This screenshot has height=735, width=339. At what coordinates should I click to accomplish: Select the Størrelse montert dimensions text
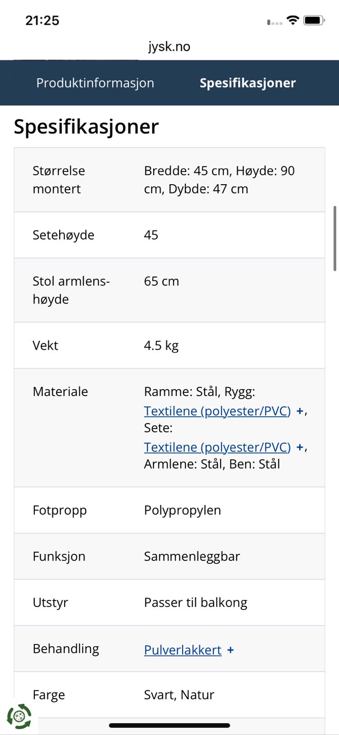[x=219, y=180]
